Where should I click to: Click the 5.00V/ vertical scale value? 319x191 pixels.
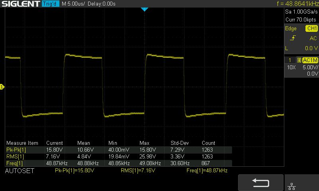[x=310, y=67]
